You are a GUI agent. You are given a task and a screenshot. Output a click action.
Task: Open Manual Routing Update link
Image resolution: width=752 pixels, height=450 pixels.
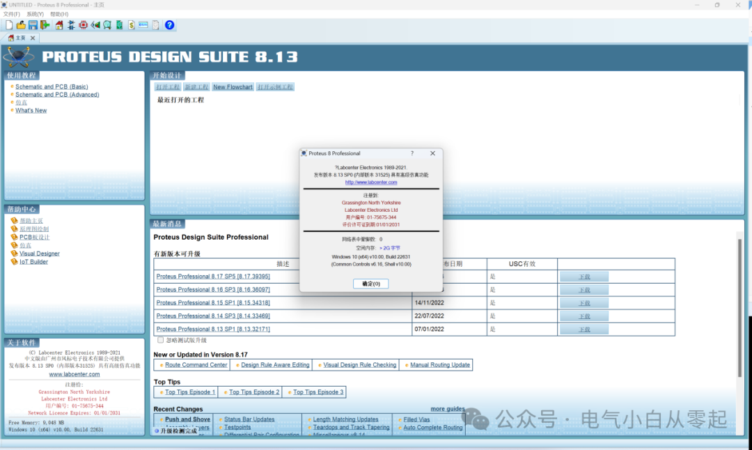coord(440,365)
